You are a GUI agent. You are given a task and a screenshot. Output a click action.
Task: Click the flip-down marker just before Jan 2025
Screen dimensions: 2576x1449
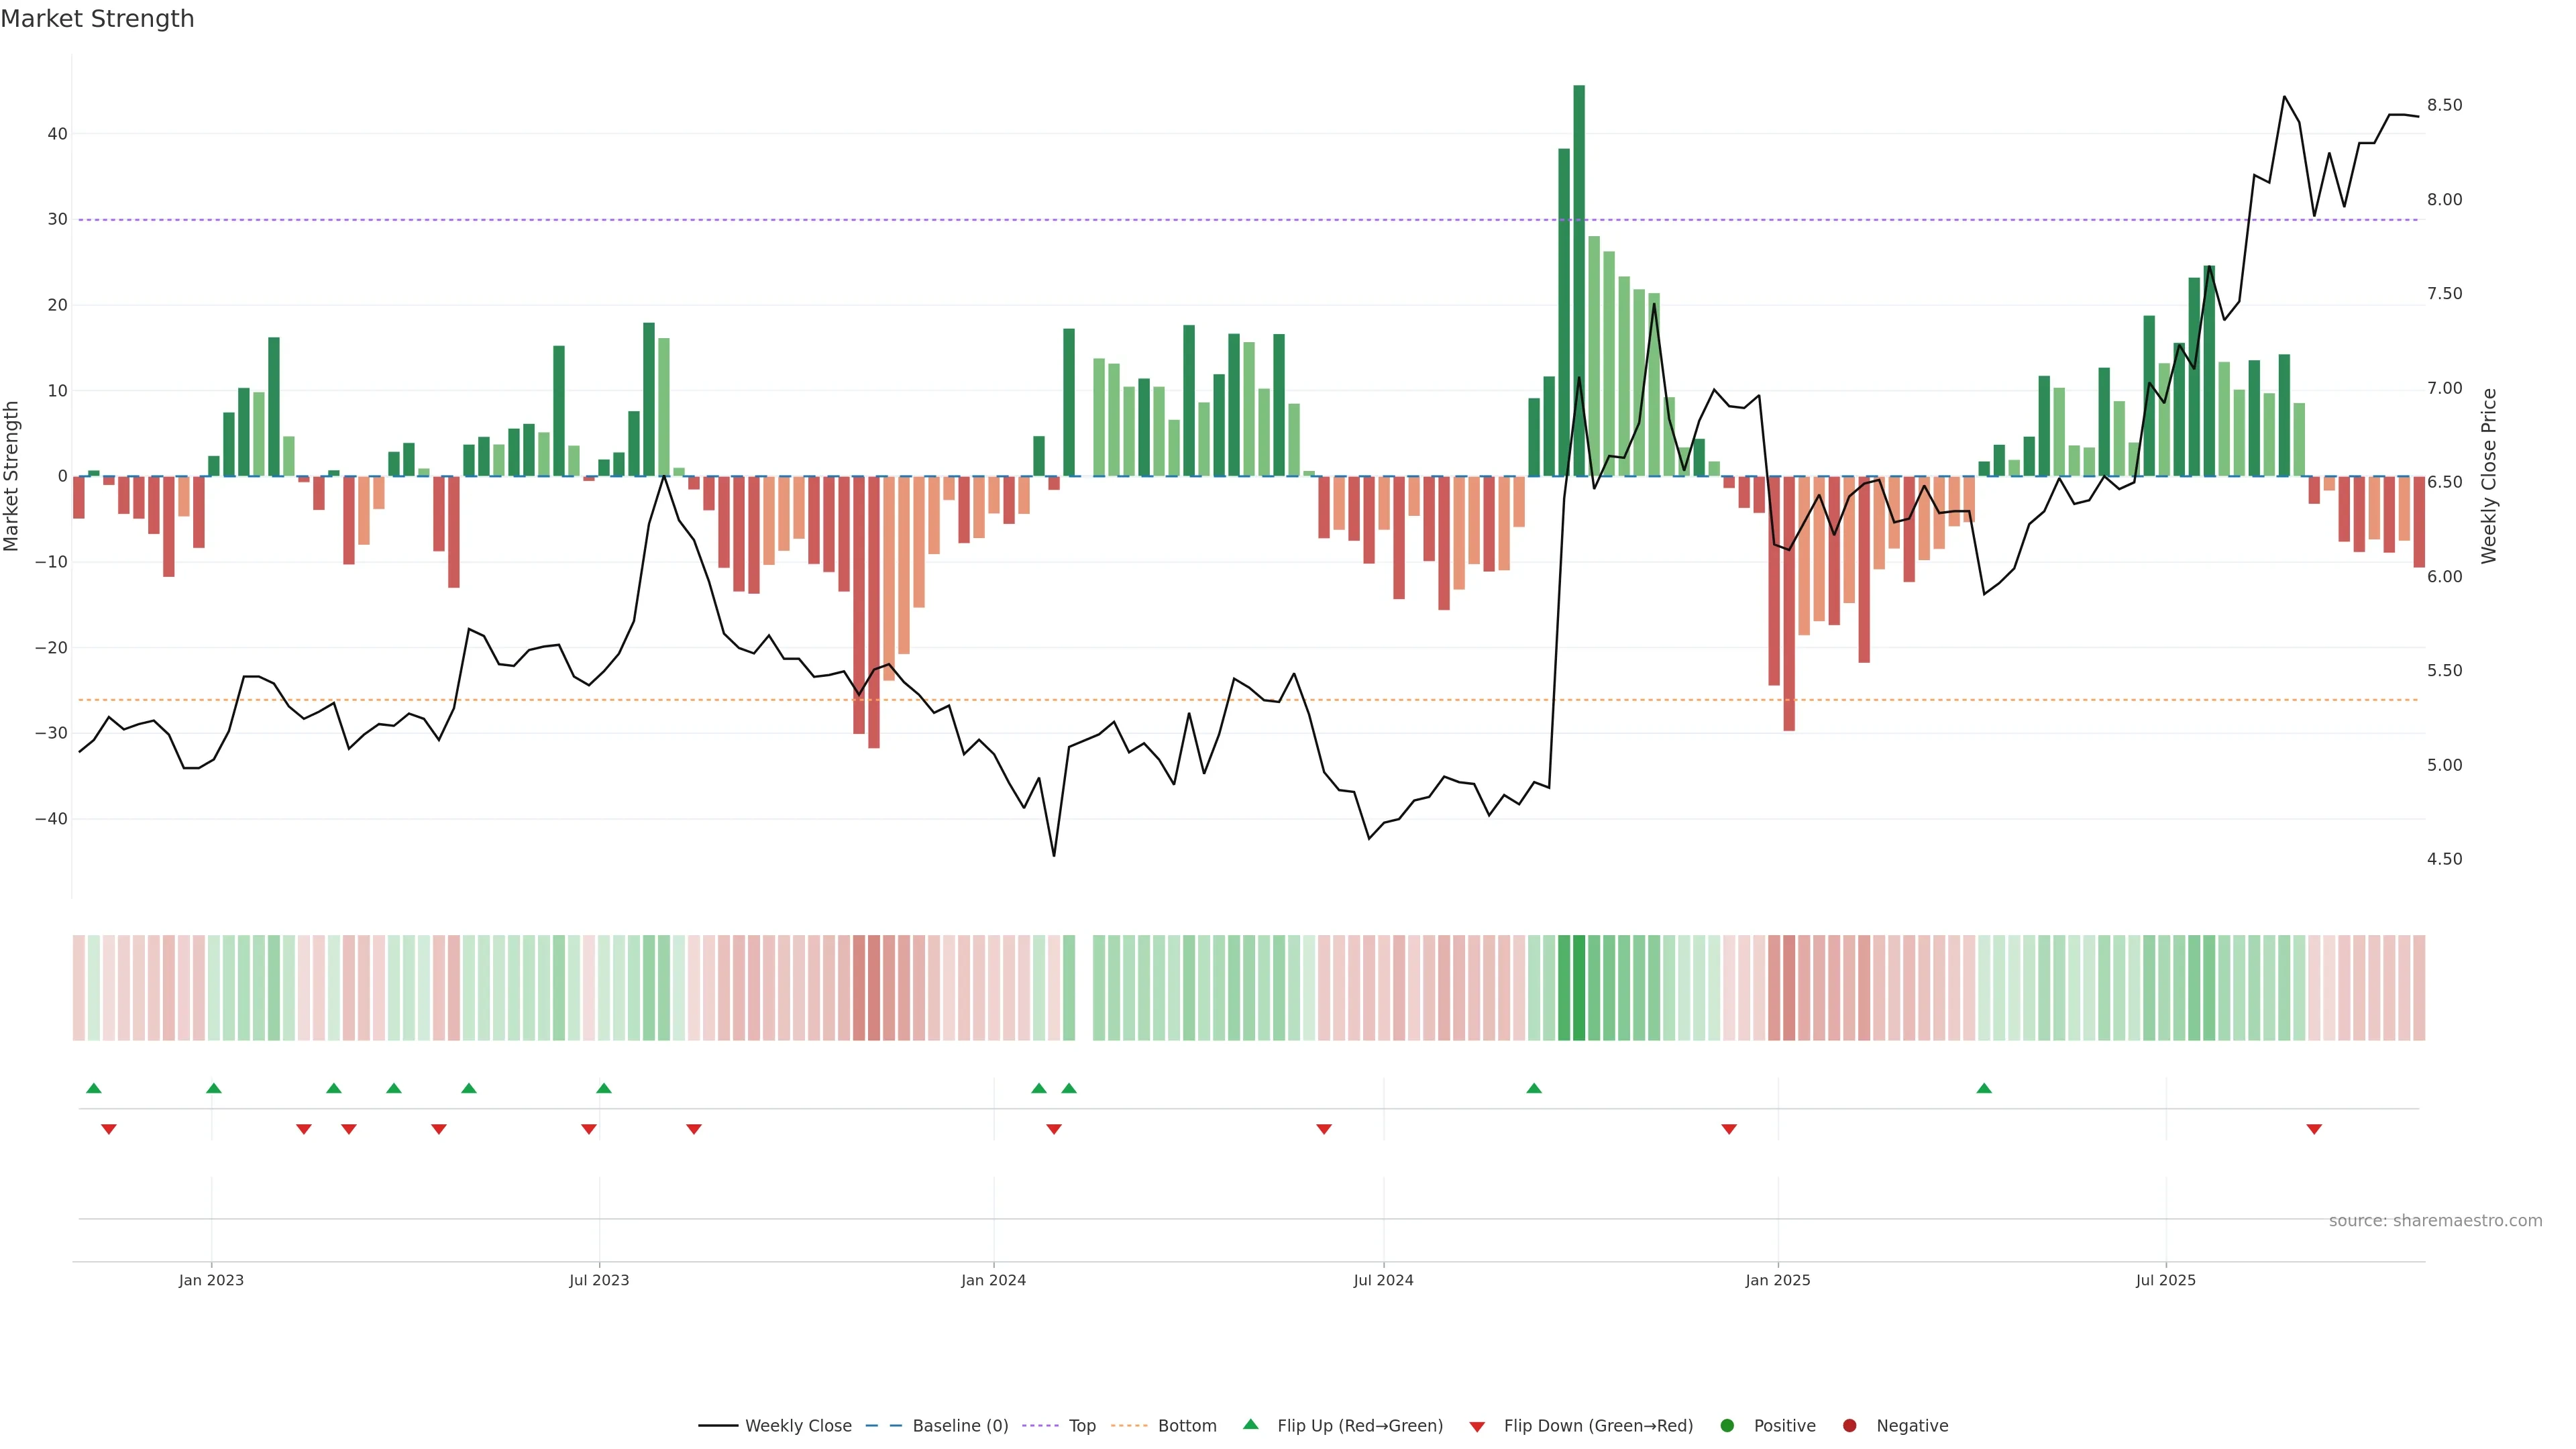[x=1729, y=1129]
